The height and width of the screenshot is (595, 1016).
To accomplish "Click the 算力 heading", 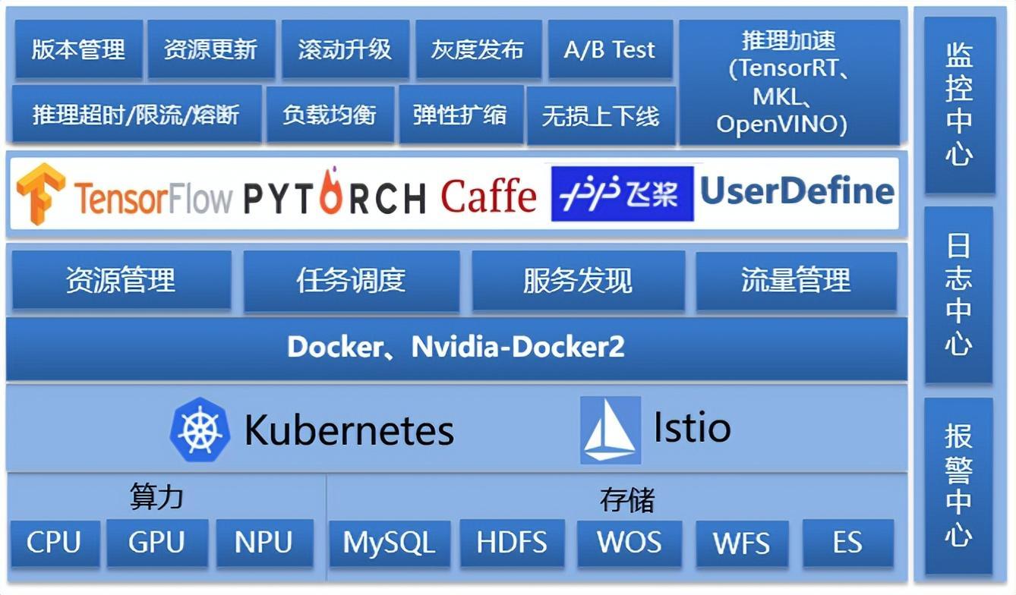I will click(x=156, y=497).
